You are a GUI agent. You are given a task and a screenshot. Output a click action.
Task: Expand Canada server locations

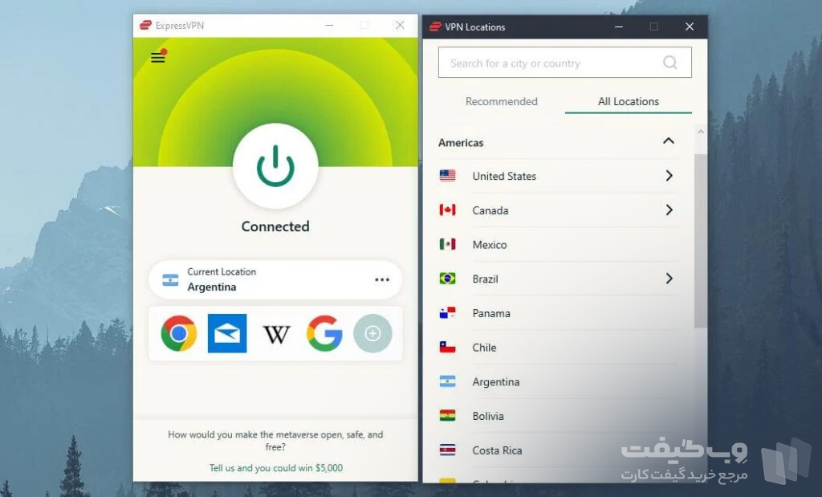pyautogui.click(x=669, y=210)
